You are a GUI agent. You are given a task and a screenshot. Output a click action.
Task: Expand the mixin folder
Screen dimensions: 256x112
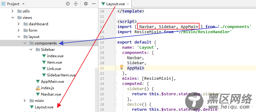25,101
